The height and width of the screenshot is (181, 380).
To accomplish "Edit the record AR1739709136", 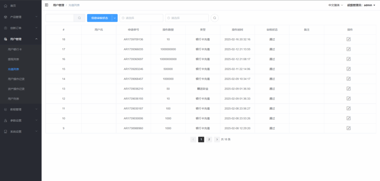I will pyautogui.click(x=348, y=39).
